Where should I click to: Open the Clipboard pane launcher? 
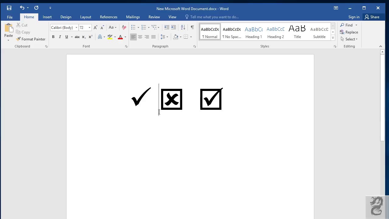point(46,47)
